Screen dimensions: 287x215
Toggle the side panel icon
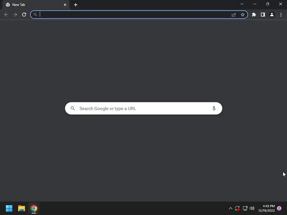263,15
